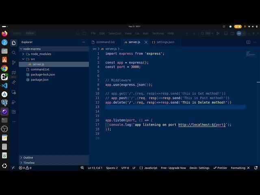
Task: Open the Devin map icon in activity bar
Action: [x=14, y=72]
